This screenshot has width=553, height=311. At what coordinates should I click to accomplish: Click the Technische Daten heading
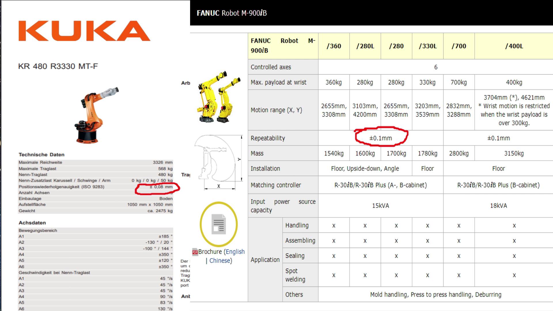click(x=41, y=155)
